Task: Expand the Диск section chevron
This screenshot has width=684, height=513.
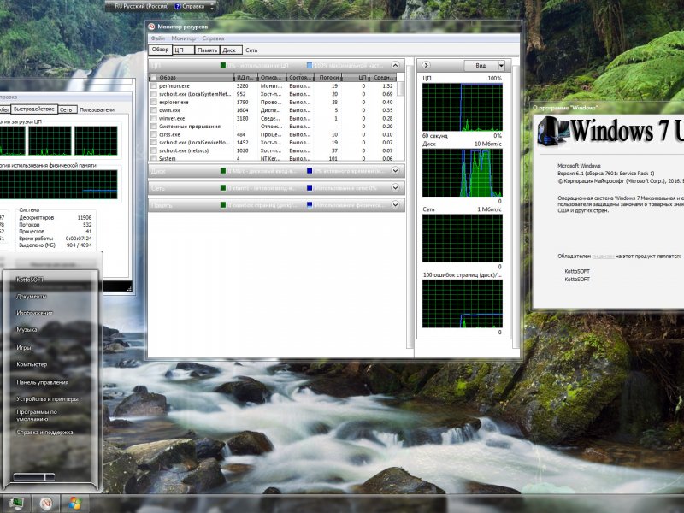Action: click(395, 170)
